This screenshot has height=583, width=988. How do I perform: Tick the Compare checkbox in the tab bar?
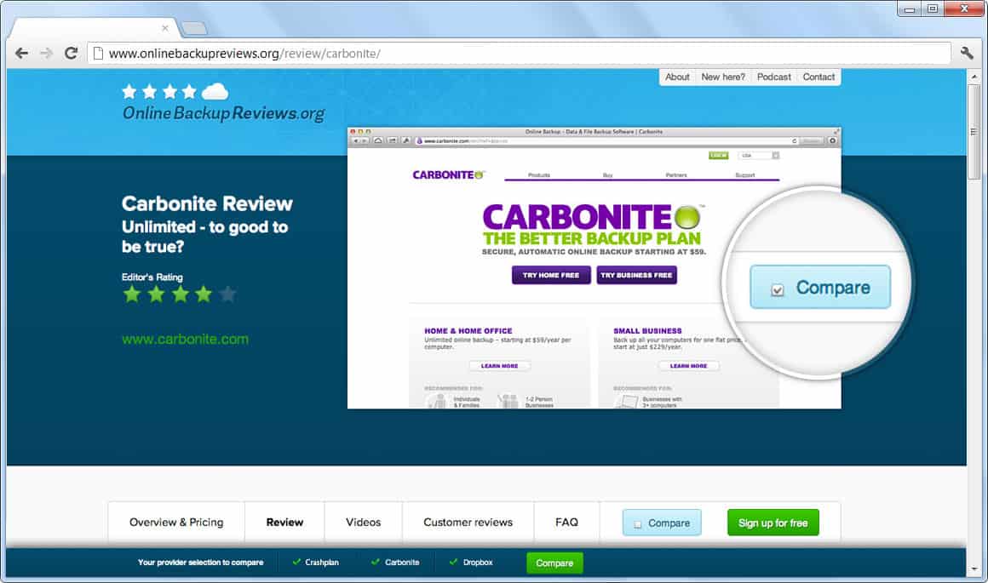pos(638,523)
